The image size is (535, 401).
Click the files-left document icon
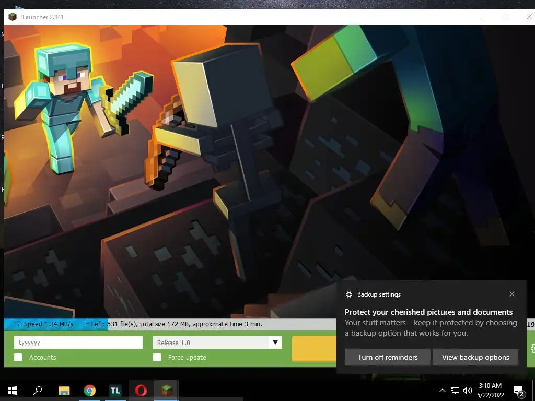[86, 324]
